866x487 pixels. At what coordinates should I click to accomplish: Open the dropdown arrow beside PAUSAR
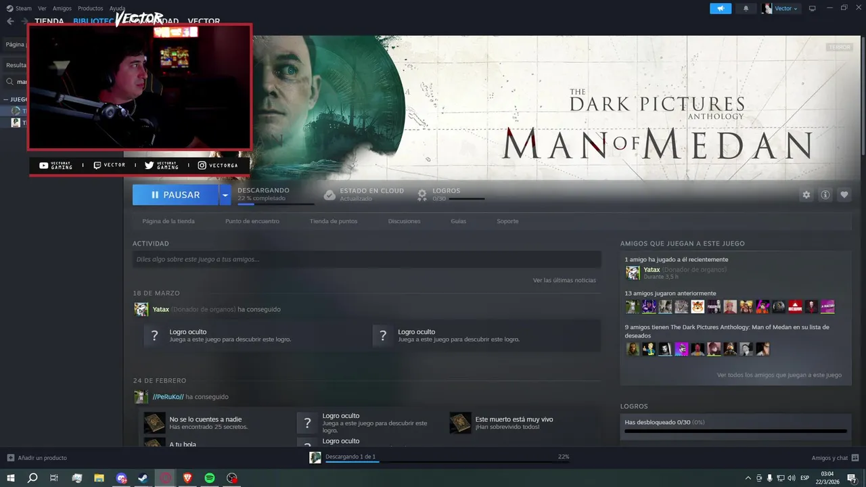(x=225, y=195)
